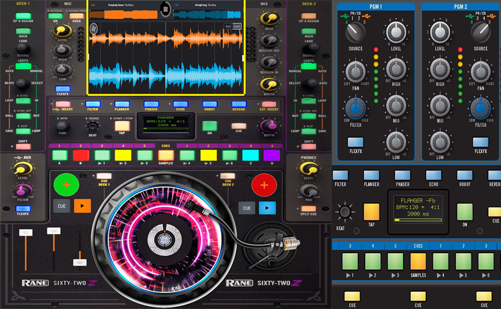
Task: Click the ▶ 4 pad in the enlarged cue strip
Action: point(441,261)
